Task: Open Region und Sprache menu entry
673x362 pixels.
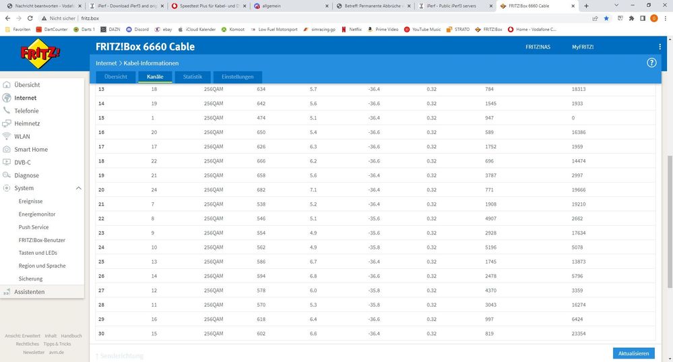Action: pos(42,266)
